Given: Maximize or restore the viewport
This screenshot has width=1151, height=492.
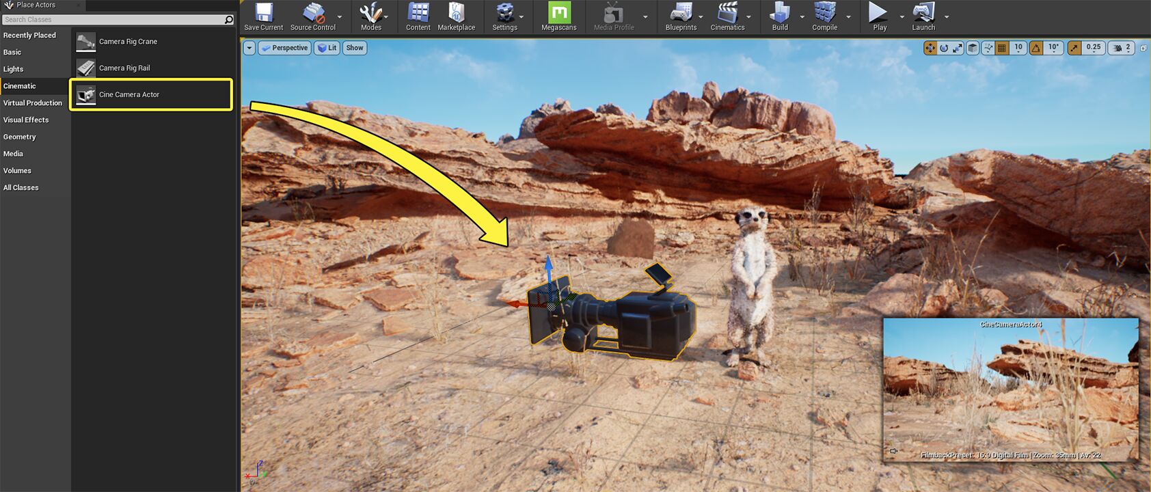Looking at the screenshot, I should point(1143,48).
